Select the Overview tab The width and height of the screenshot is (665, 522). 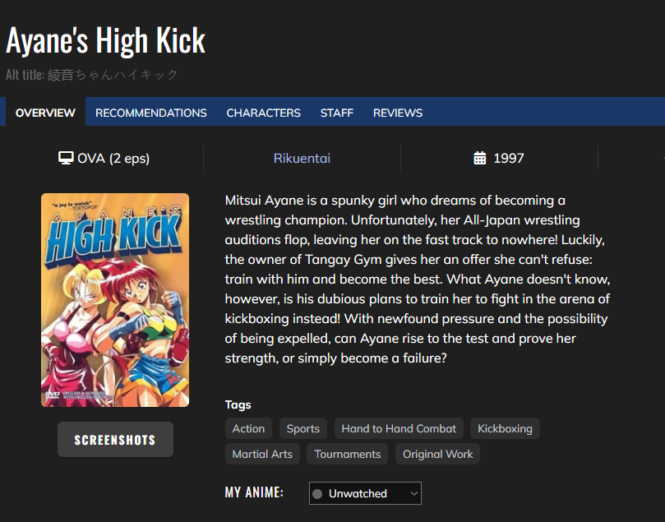(45, 113)
